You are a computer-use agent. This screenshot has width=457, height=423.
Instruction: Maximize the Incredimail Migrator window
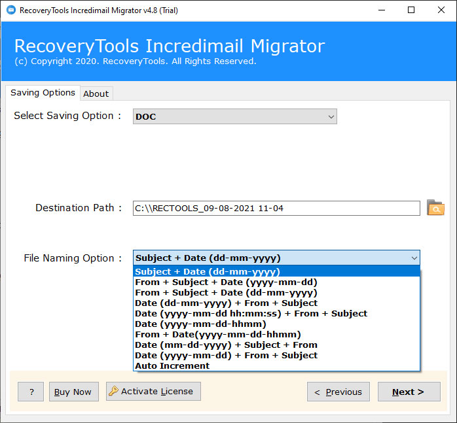411,10
